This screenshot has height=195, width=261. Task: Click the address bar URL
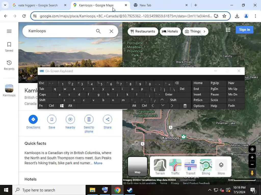coord(126,16)
